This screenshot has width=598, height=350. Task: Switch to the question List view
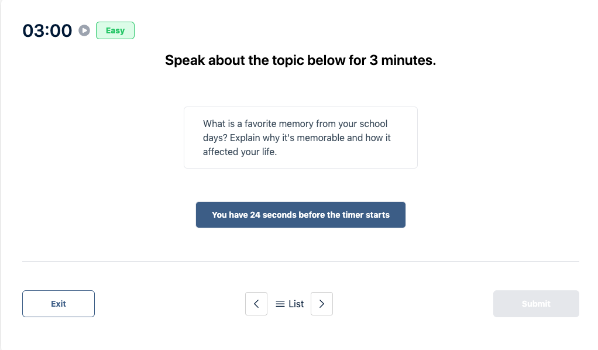click(x=289, y=303)
